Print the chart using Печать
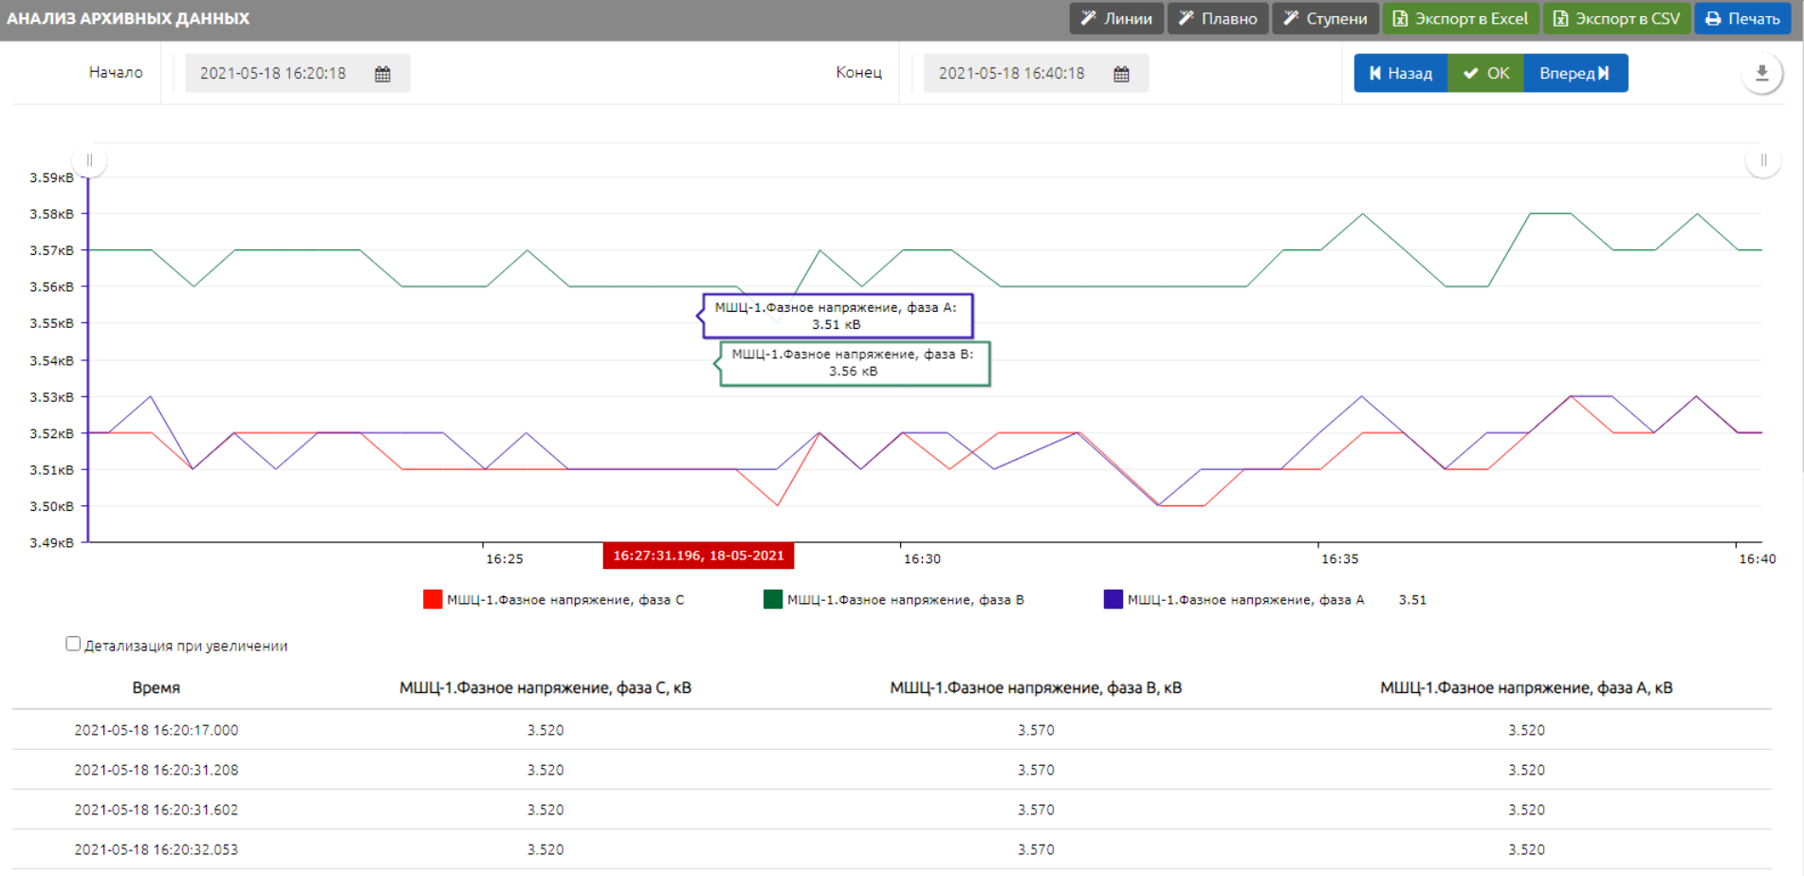This screenshot has height=876, width=1804. point(1742,19)
